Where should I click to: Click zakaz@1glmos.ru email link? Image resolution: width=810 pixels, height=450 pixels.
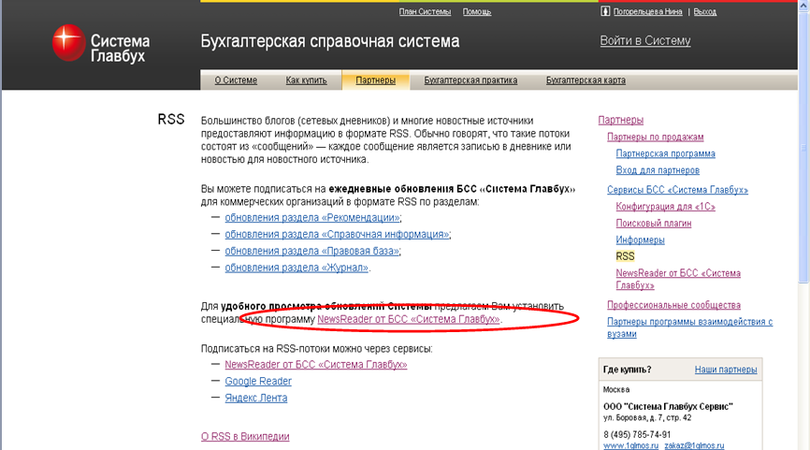coord(694,445)
